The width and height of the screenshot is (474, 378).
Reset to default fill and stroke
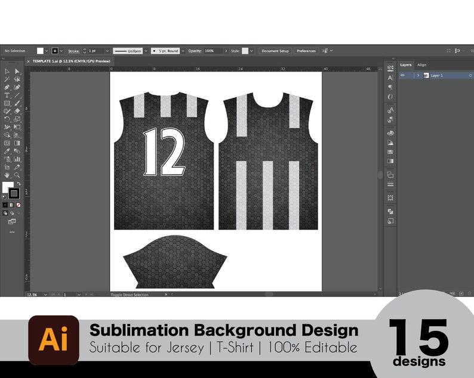point(4,197)
